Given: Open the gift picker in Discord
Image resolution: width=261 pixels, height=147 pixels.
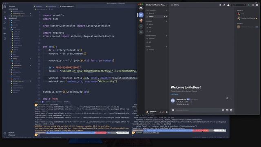Looking at the screenshot, I should (x=223, y=110).
